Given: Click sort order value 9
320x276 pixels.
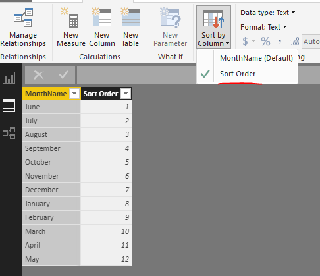Looking at the screenshot, I should [107, 217].
